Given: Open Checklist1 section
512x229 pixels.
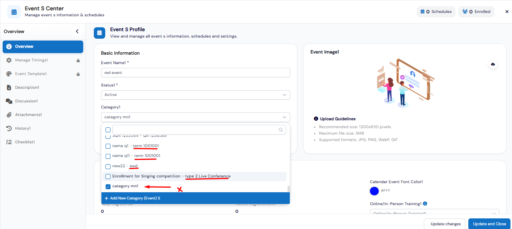Looking at the screenshot, I should 43,142.
